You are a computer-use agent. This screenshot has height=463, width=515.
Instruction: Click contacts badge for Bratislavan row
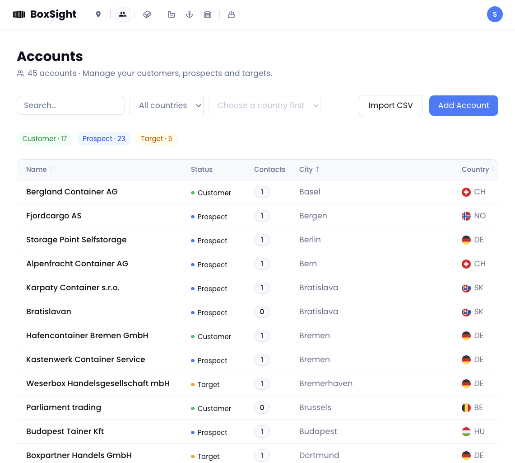[262, 312]
